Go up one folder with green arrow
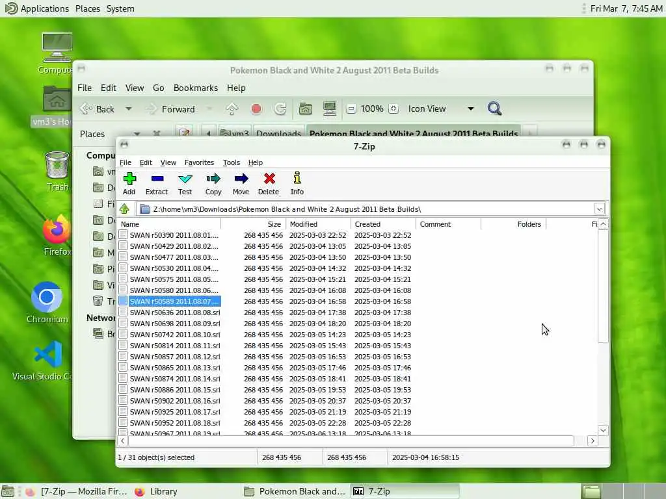The image size is (666, 499). point(124,209)
